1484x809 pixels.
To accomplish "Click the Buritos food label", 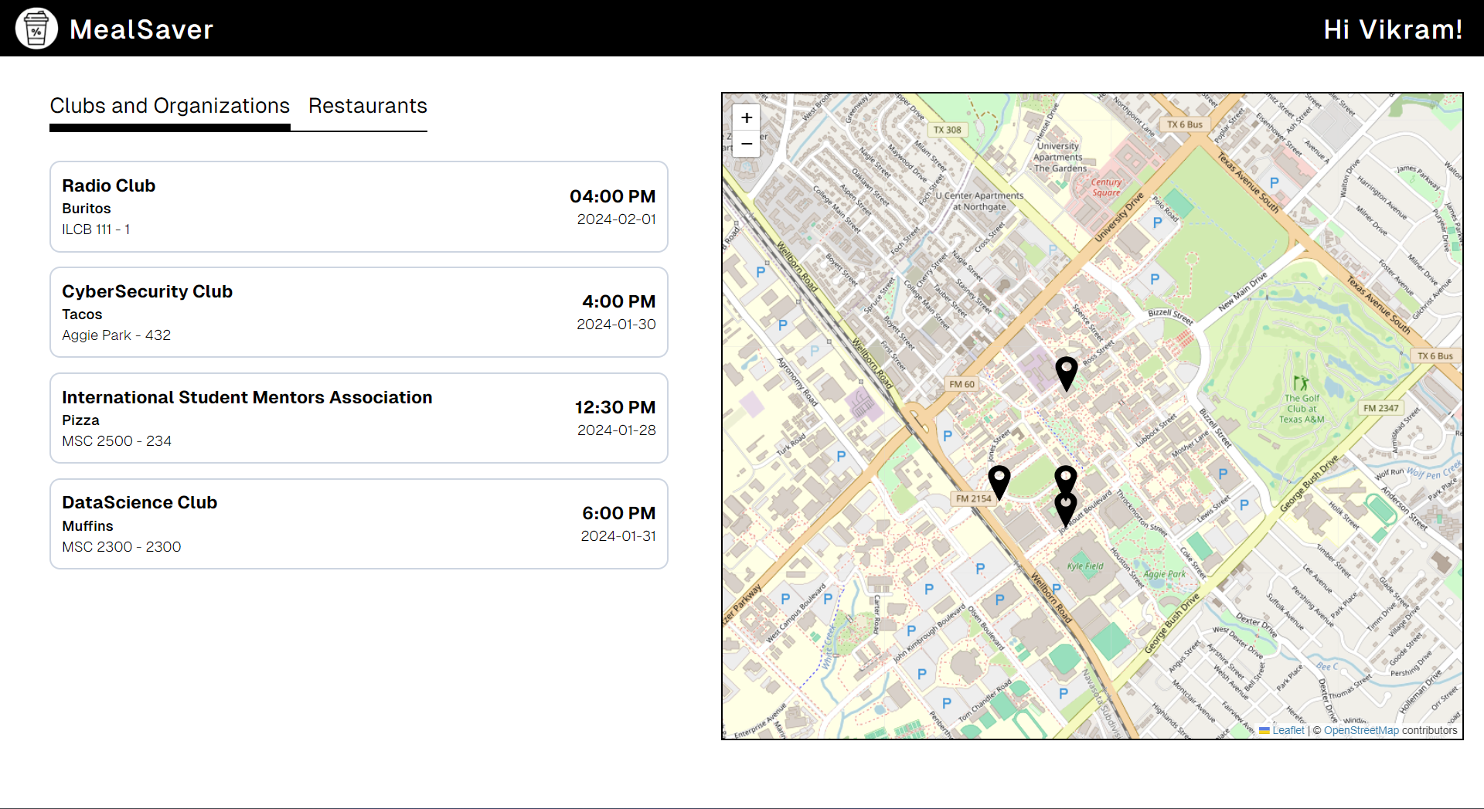I will [x=87, y=209].
